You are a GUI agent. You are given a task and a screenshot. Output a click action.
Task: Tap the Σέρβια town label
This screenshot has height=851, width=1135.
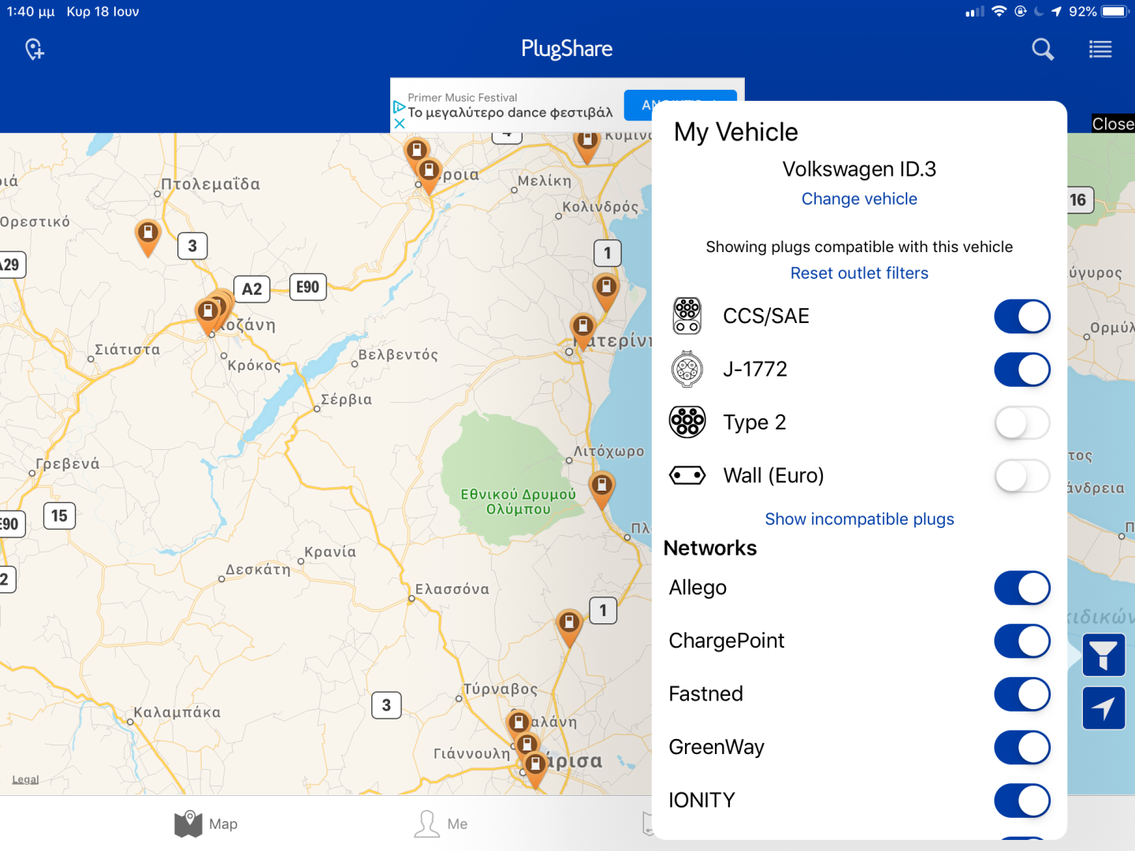coord(346,399)
